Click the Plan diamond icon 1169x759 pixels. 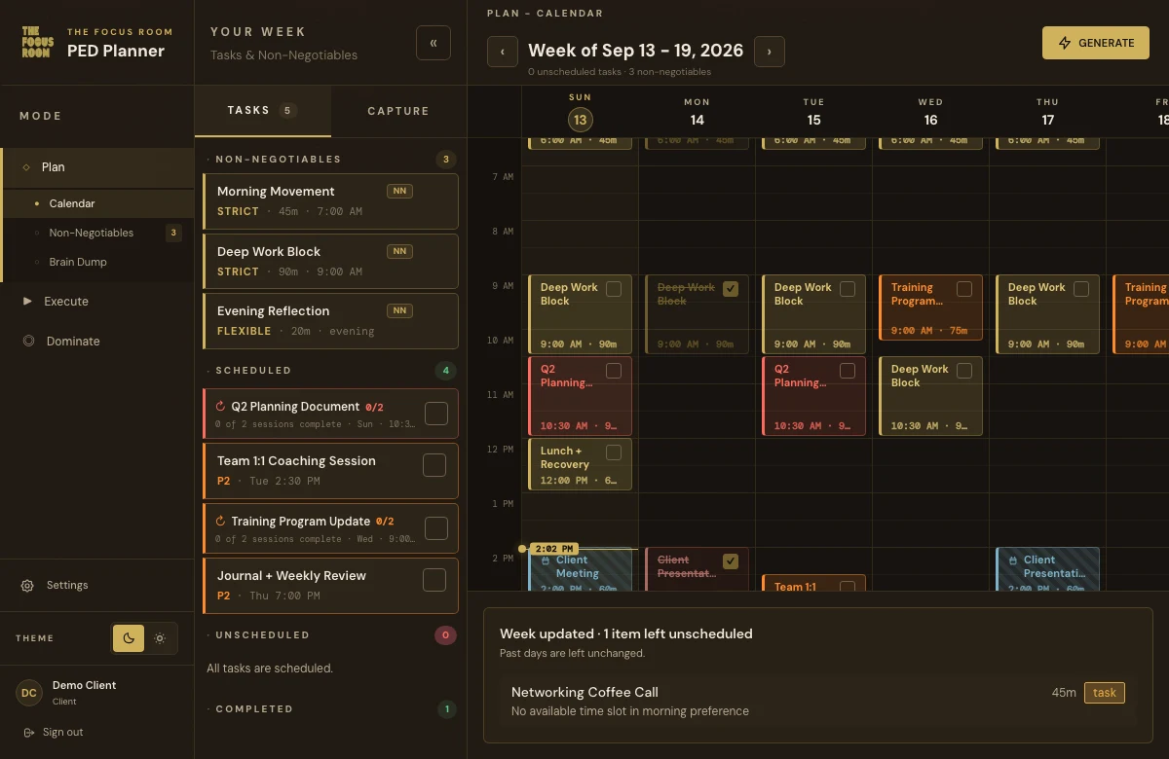[x=26, y=167]
